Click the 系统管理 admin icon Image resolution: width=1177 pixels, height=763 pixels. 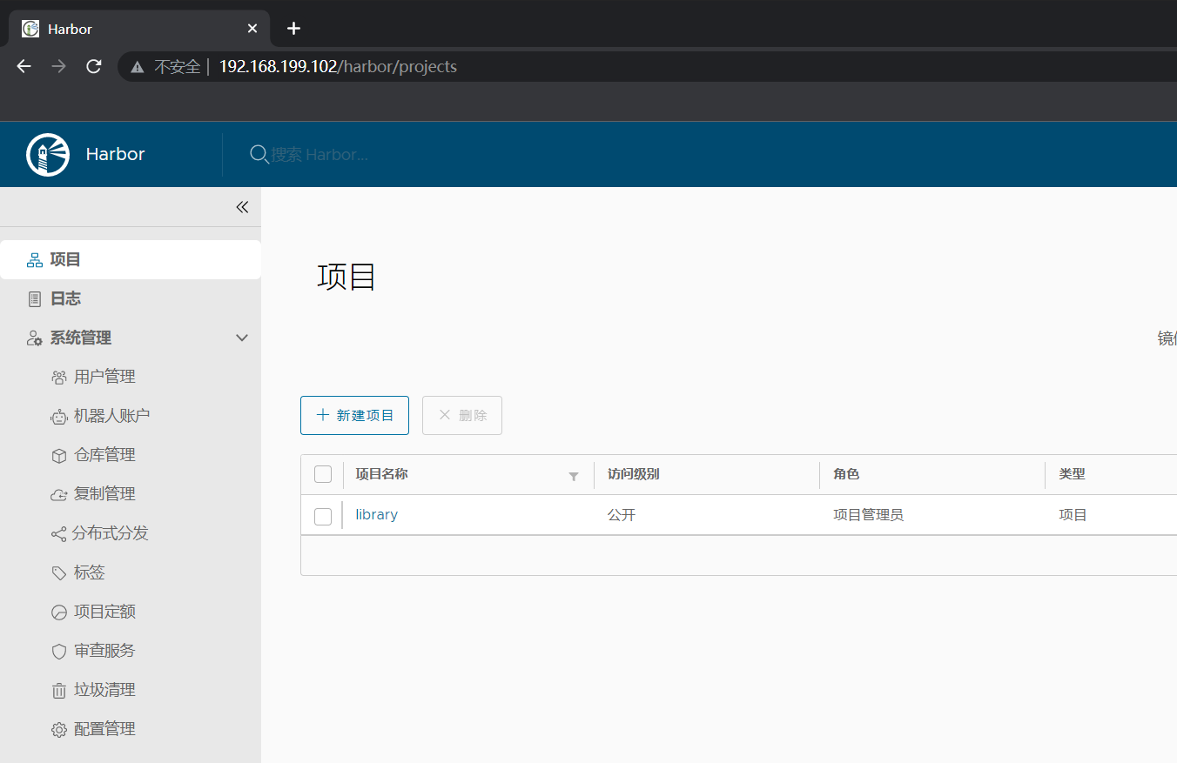coord(35,338)
